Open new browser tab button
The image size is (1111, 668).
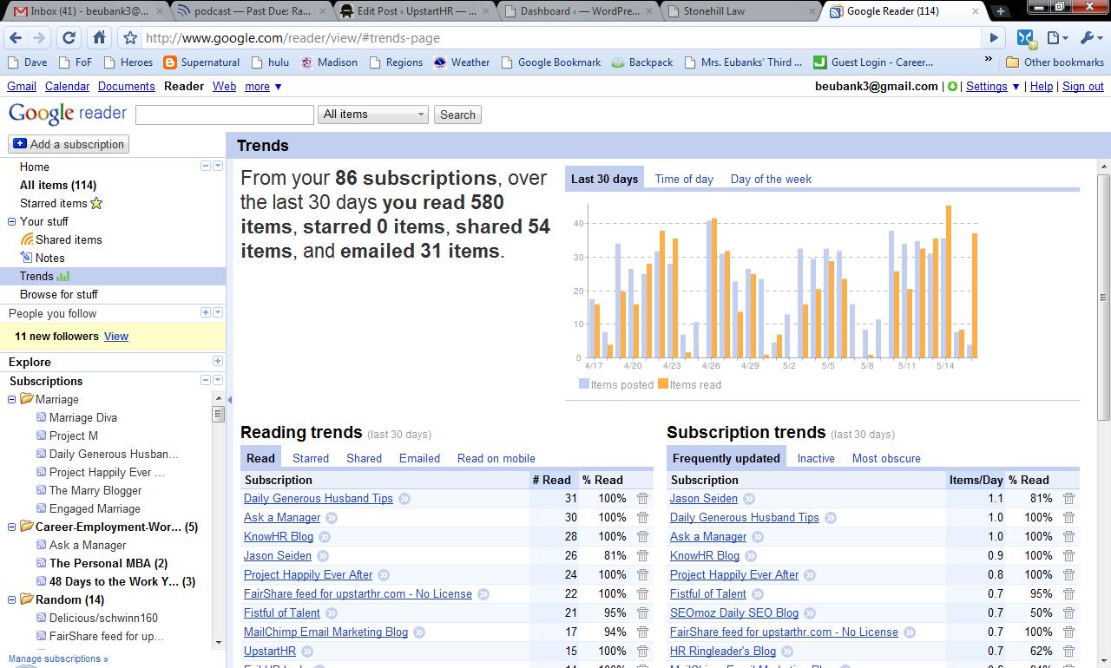(x=1001, y=11)
